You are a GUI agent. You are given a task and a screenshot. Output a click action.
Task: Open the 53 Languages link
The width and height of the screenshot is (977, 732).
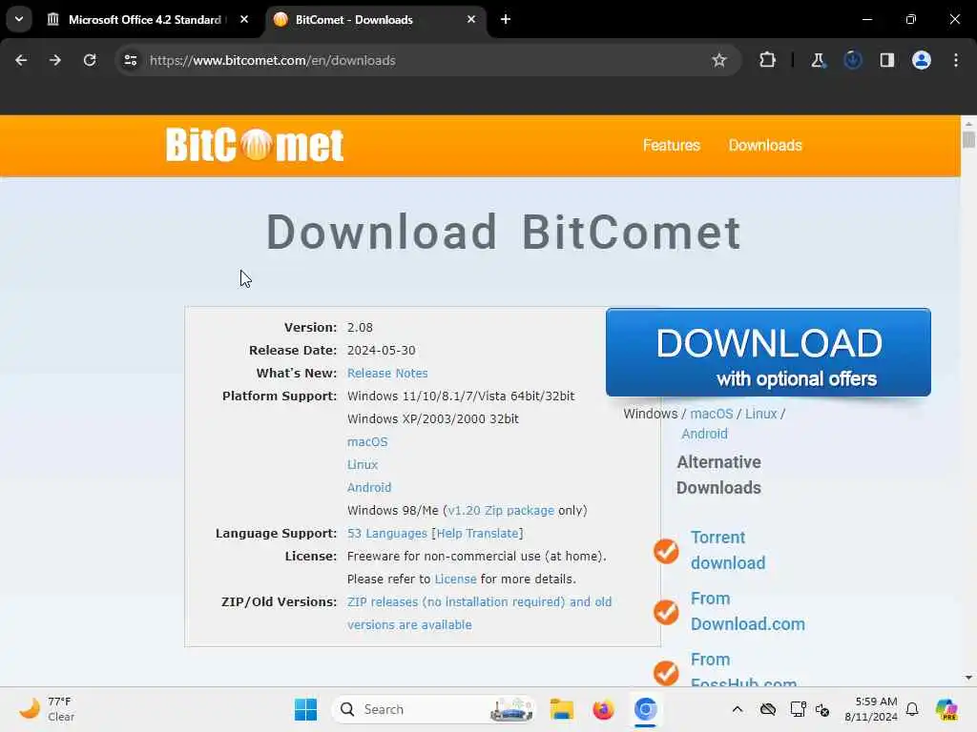(x=387, y=534)
